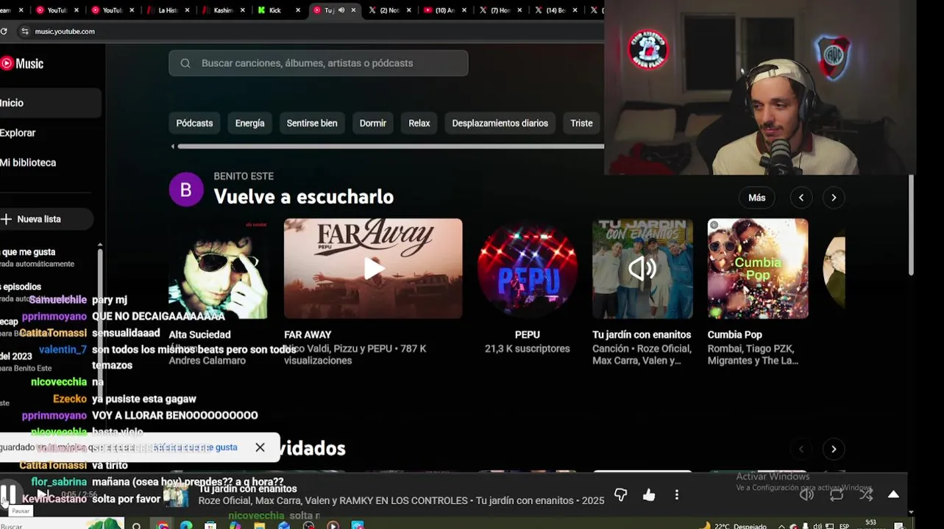This screenshot has height=529, width=944.
Task: Click the Tu jardín con enanitos card speaker icon
Action: tap(642, 269)
